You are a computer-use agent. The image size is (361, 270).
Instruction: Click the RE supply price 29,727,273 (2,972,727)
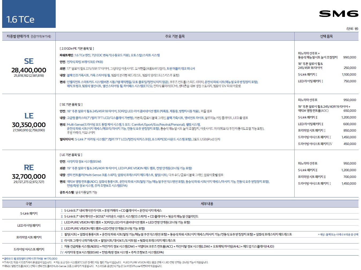pyautogui.click(x=29, y=182)
